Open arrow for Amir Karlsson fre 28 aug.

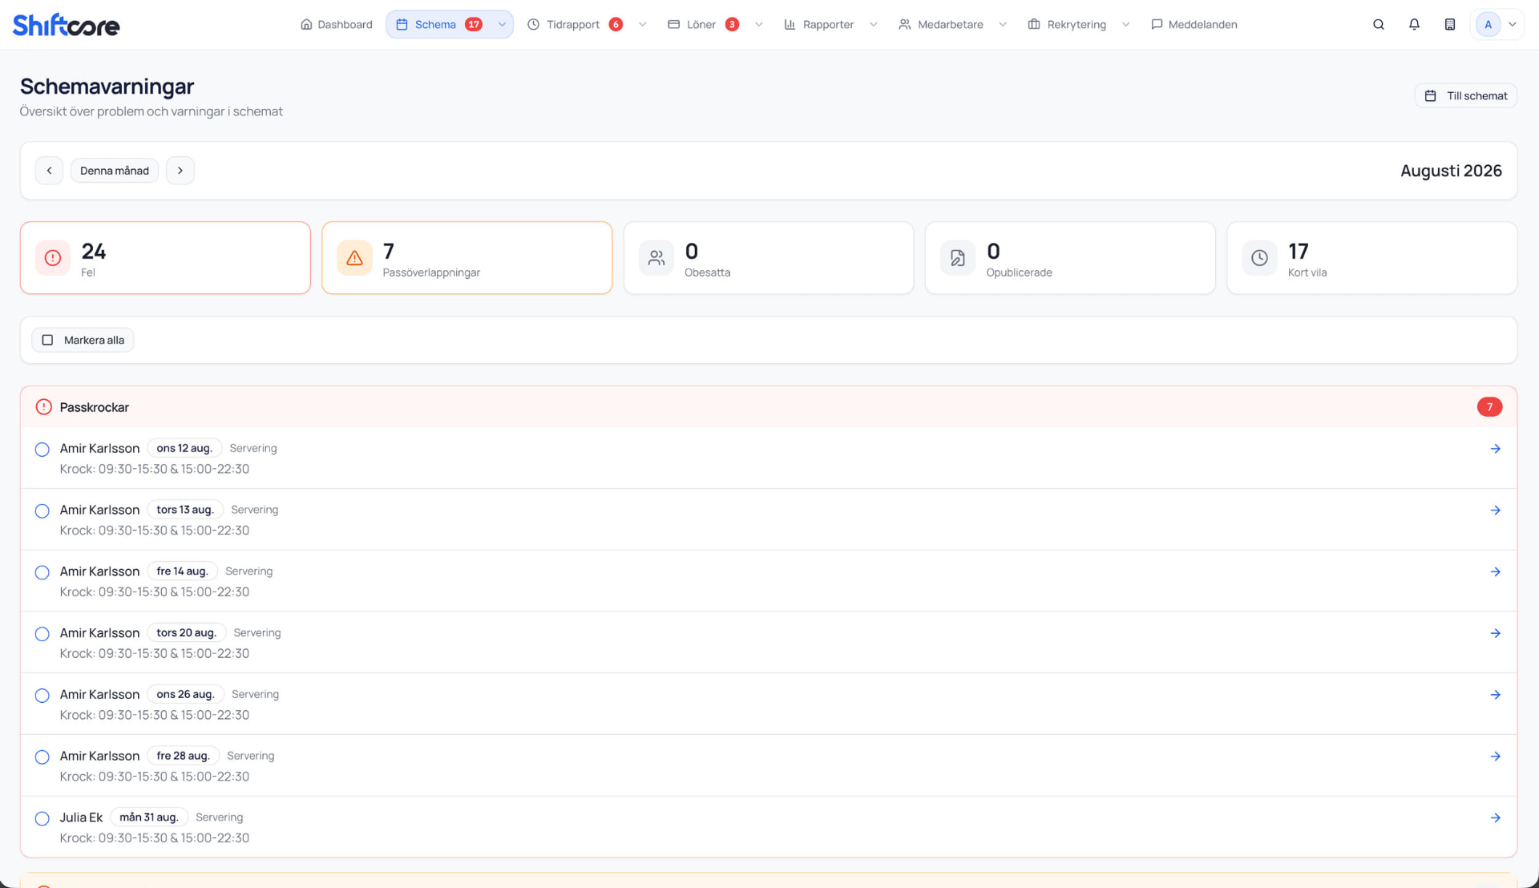pyautogui.click(x=1495, y=757)
